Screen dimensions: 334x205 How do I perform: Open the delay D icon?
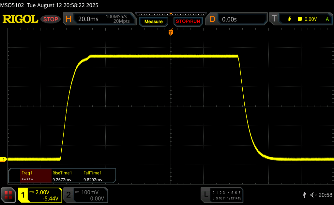click(x=212, y=19)
